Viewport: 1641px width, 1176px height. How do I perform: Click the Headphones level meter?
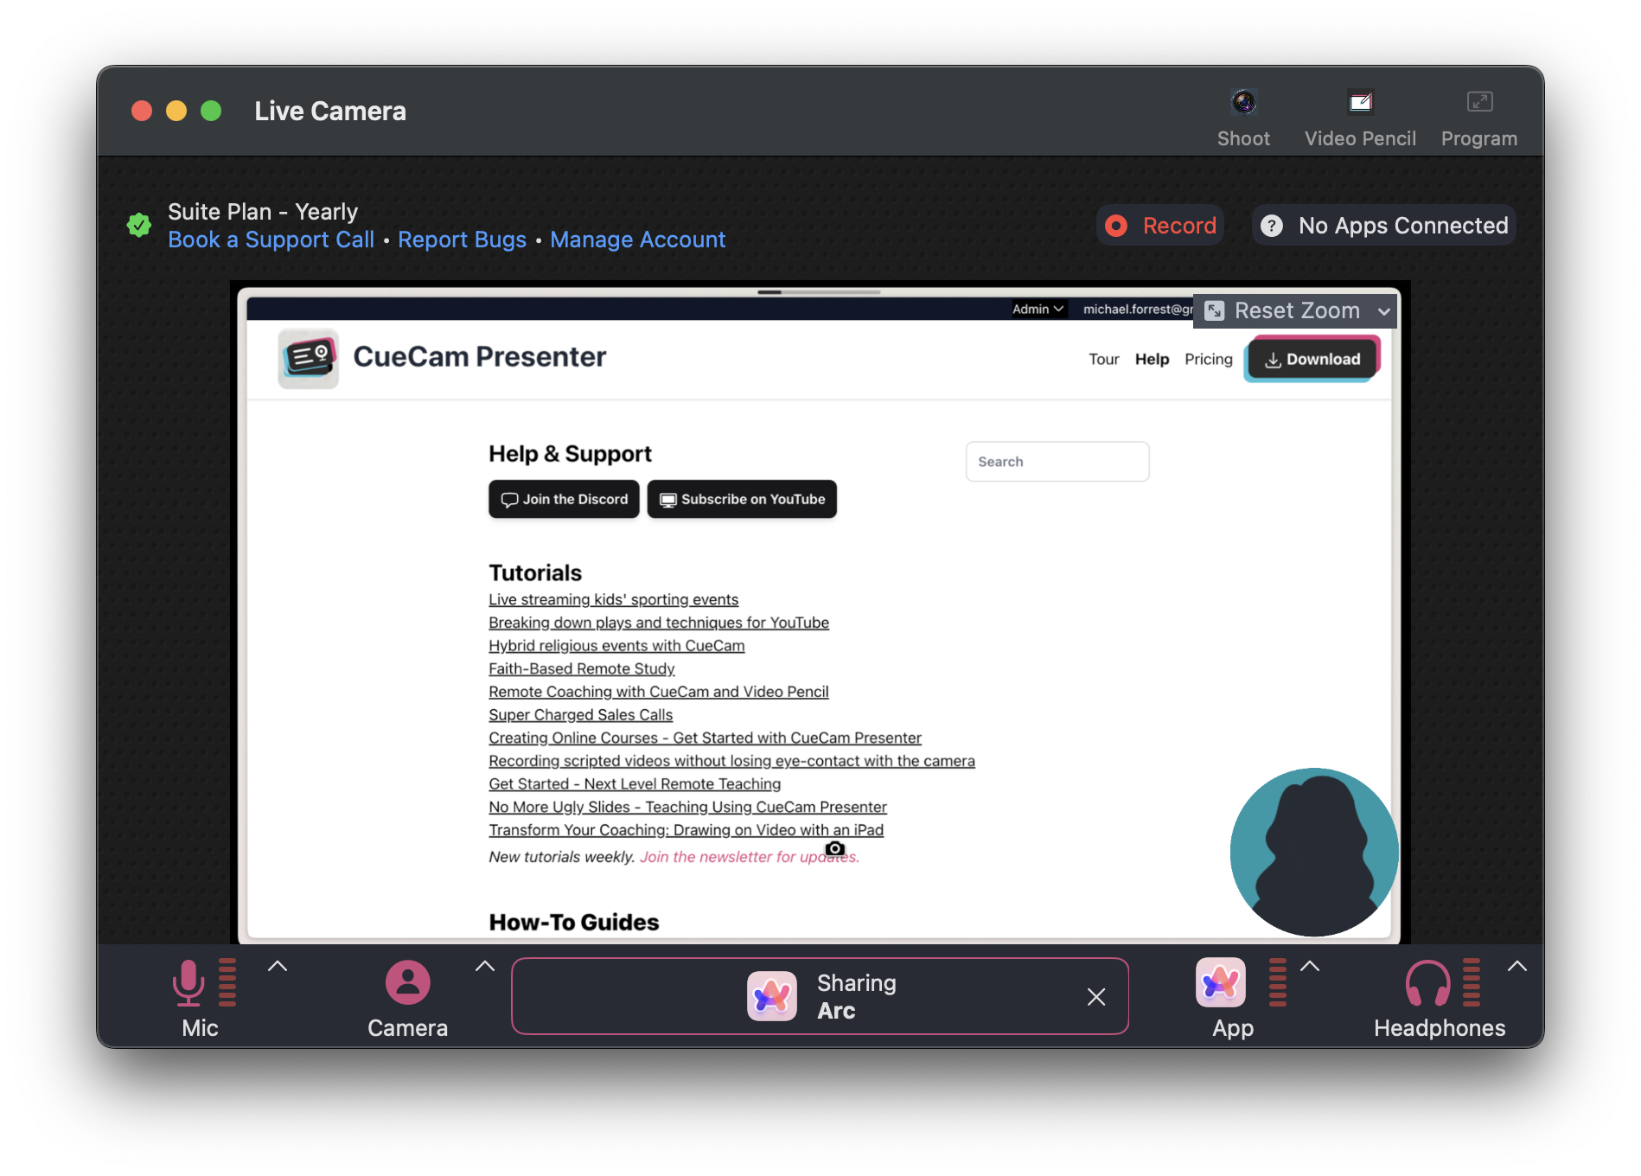[1471, 982]
